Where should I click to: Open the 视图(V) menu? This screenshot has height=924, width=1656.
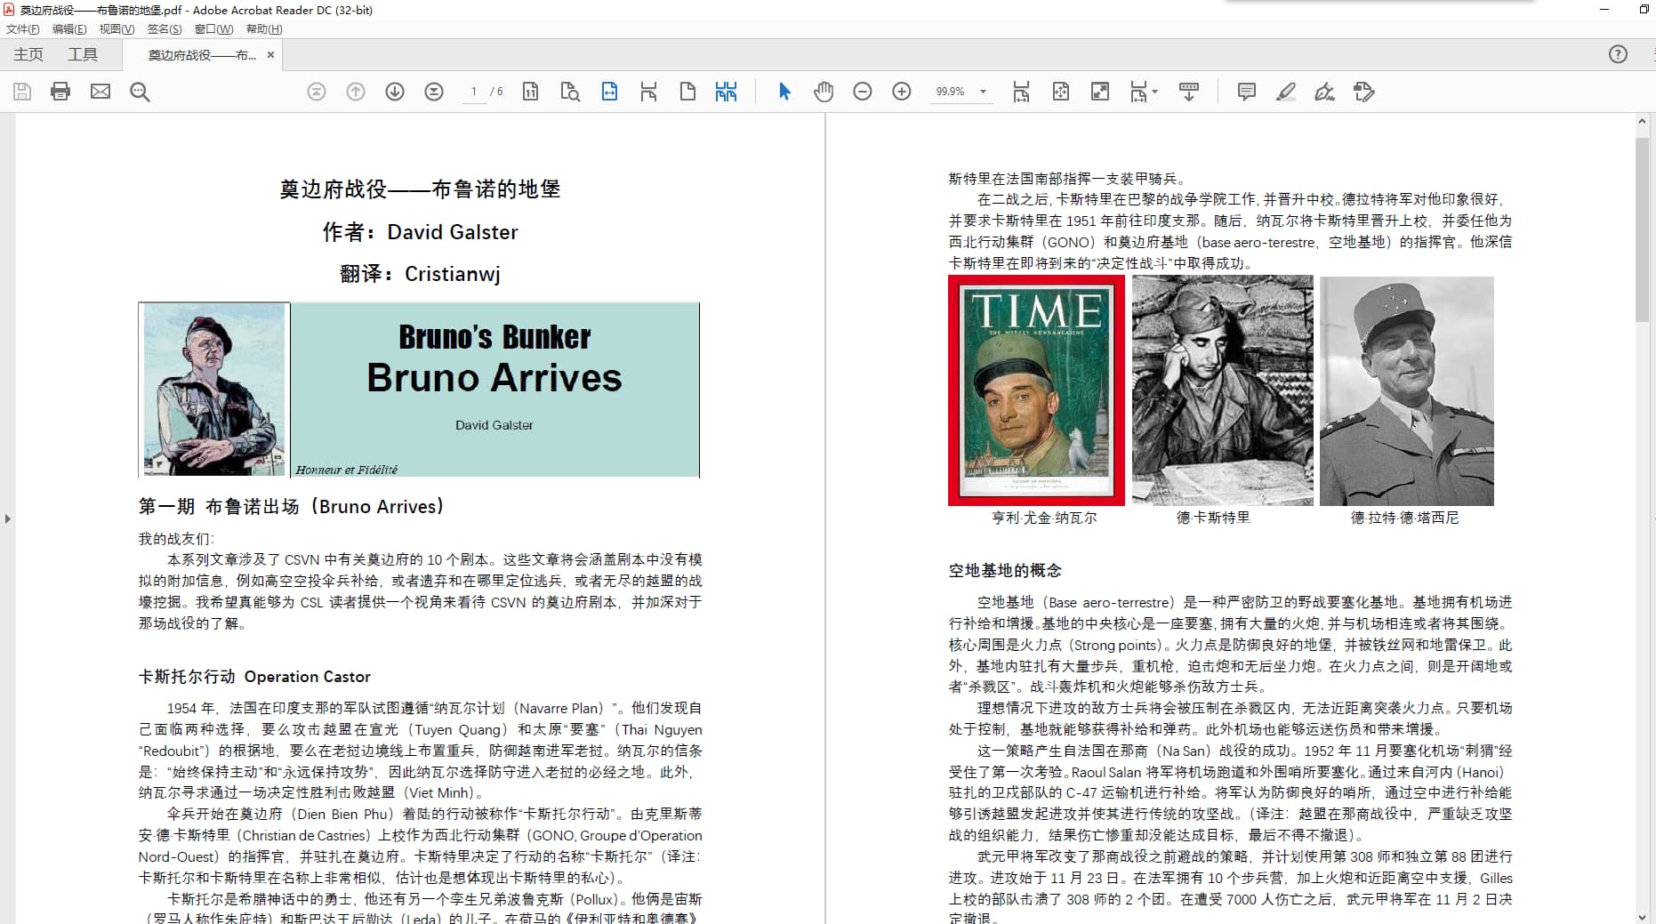(117, 29)
